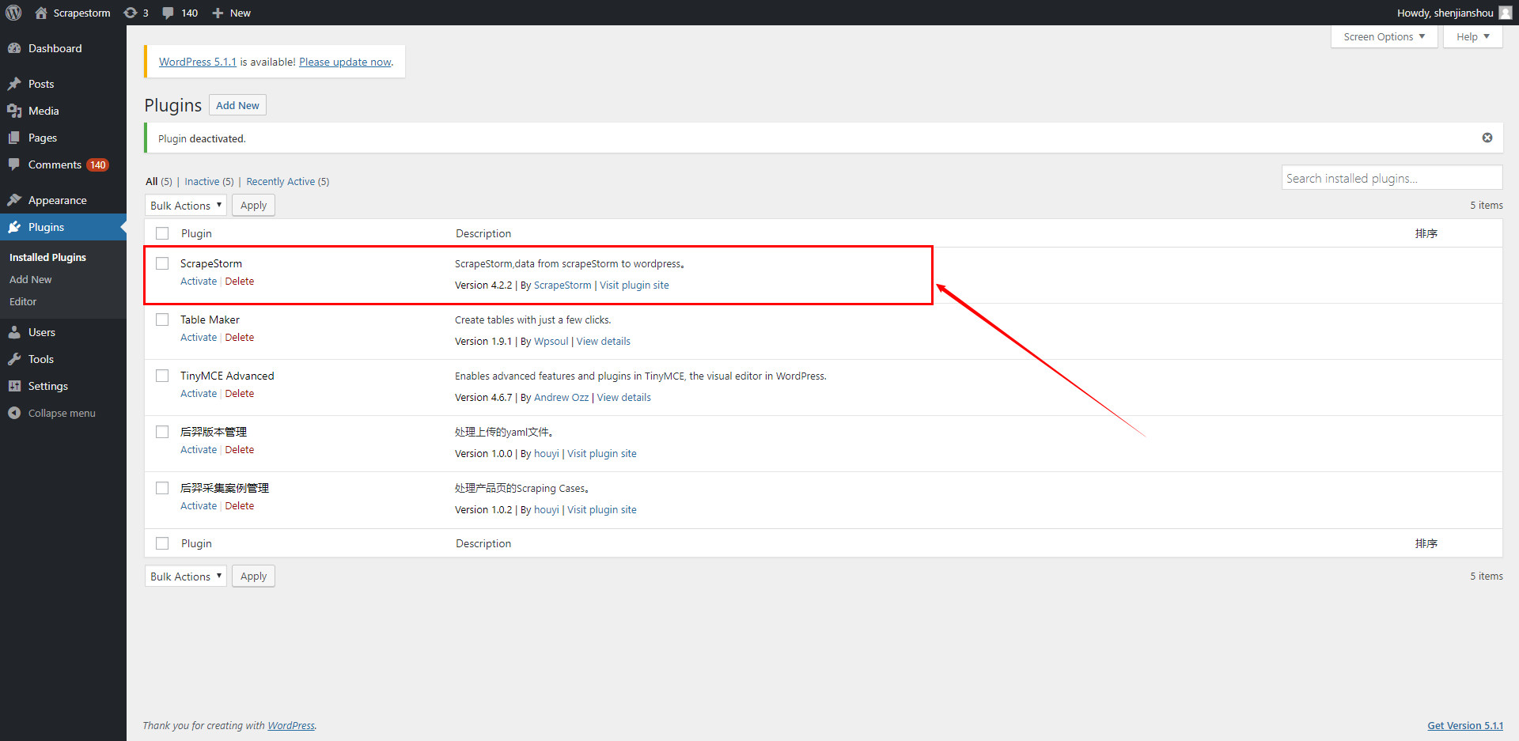Viewport: 1519px width, 741px height.
Task: Open the top Bulk Actions dropdown
Action: pyautogui.click(x=186, y=206)
